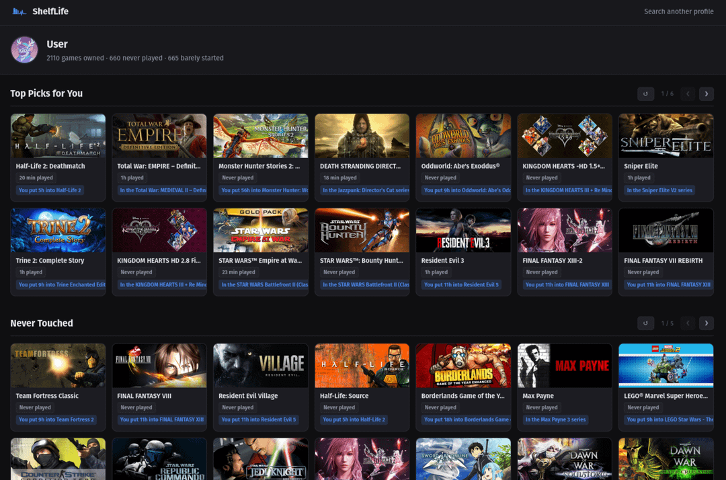Open the user profile avatar
This screenshot has width=726, height=480.
tap(25, 50)
